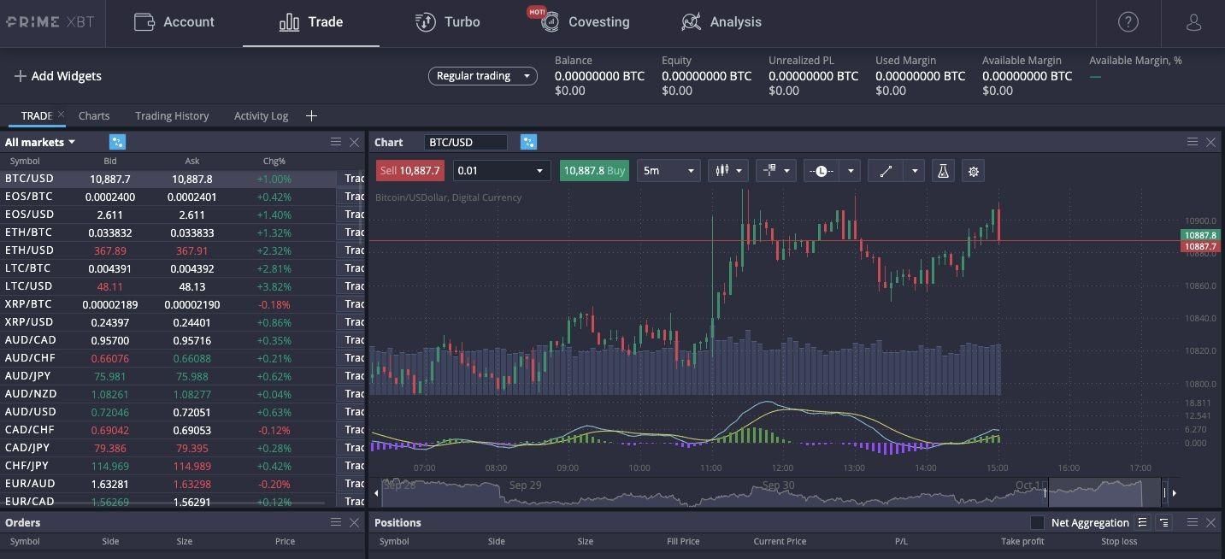Viewport: 1225px width, 559px height.
Task: Select the line drawing tool icon
Action: pos(886,171)
